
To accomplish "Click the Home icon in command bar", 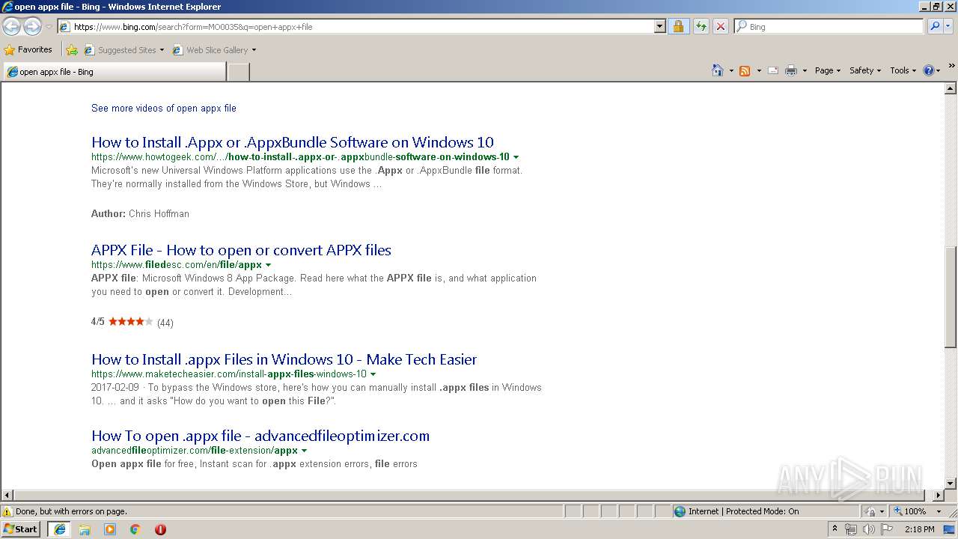I will tap(717, 70).
